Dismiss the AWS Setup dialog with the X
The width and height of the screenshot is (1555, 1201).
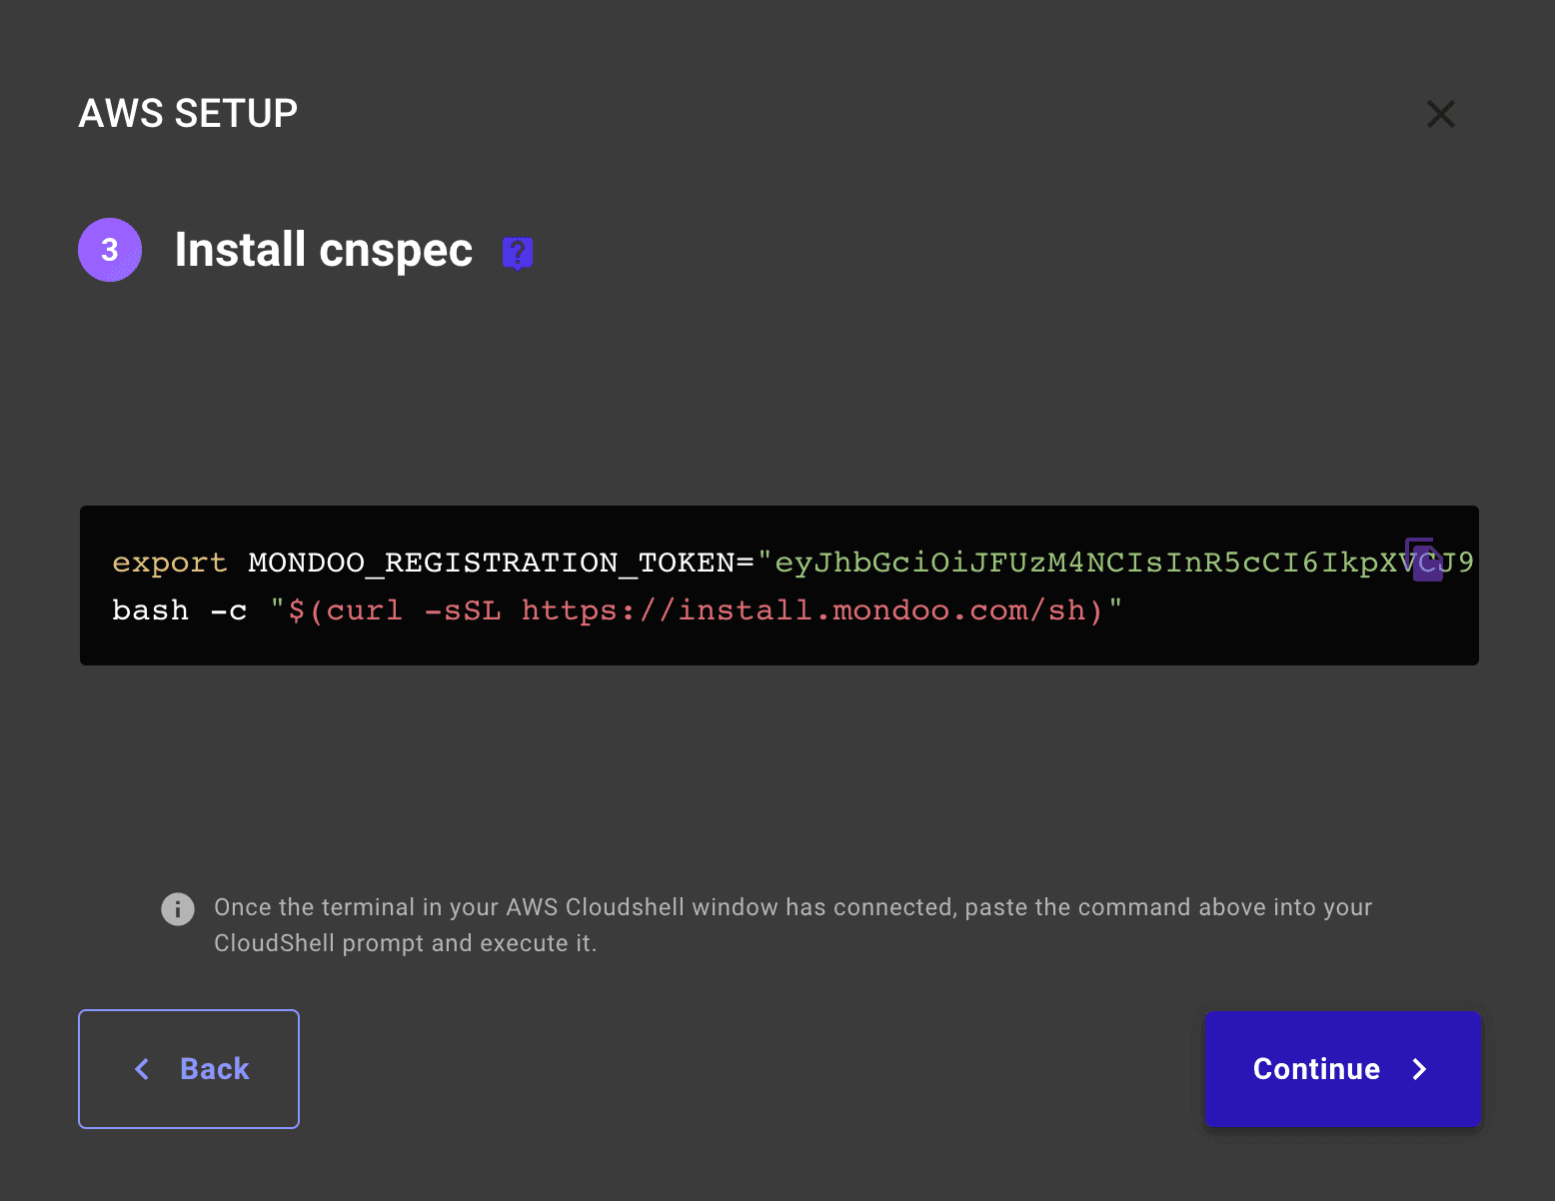click(x=1440, y=113)
